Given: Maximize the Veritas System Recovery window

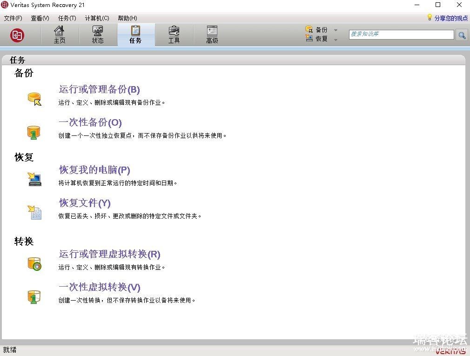Looking at the screenshot, I should click(x=438, y=5).
